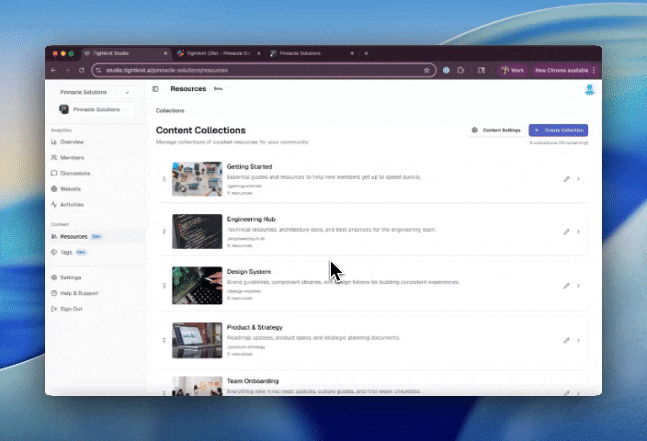Click Create Collection button
This screenshot has height=441, width=647.
558,130
